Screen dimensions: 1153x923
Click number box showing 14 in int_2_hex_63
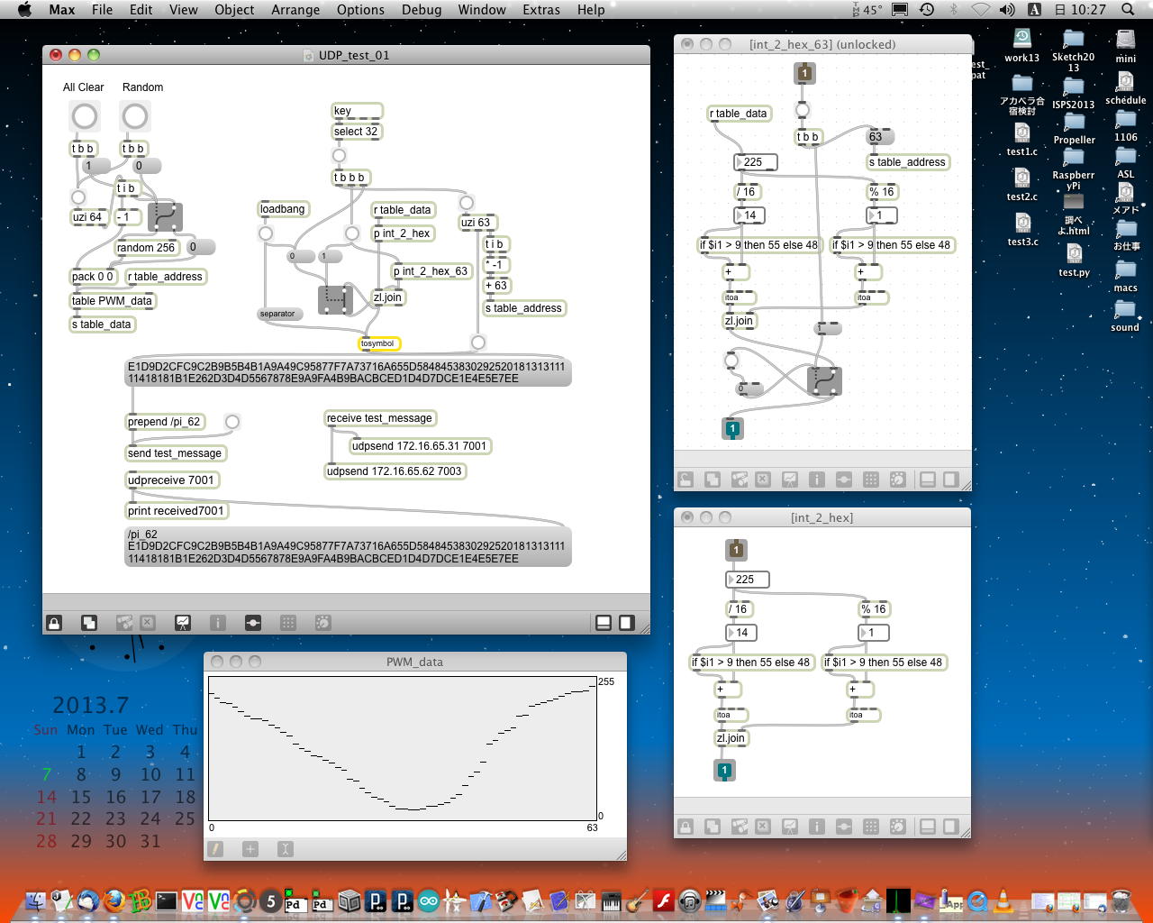coord(749,215)
